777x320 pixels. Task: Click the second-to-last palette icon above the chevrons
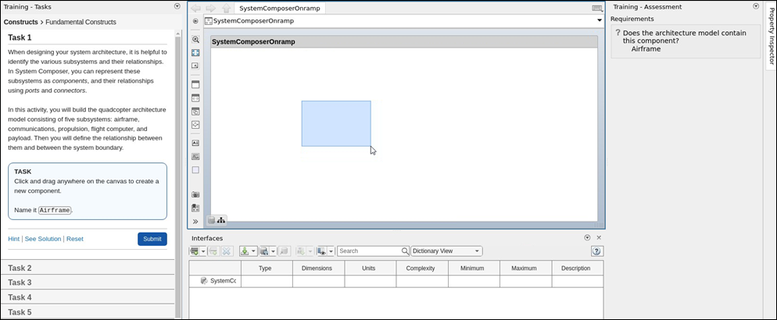[x=195, y=208]
